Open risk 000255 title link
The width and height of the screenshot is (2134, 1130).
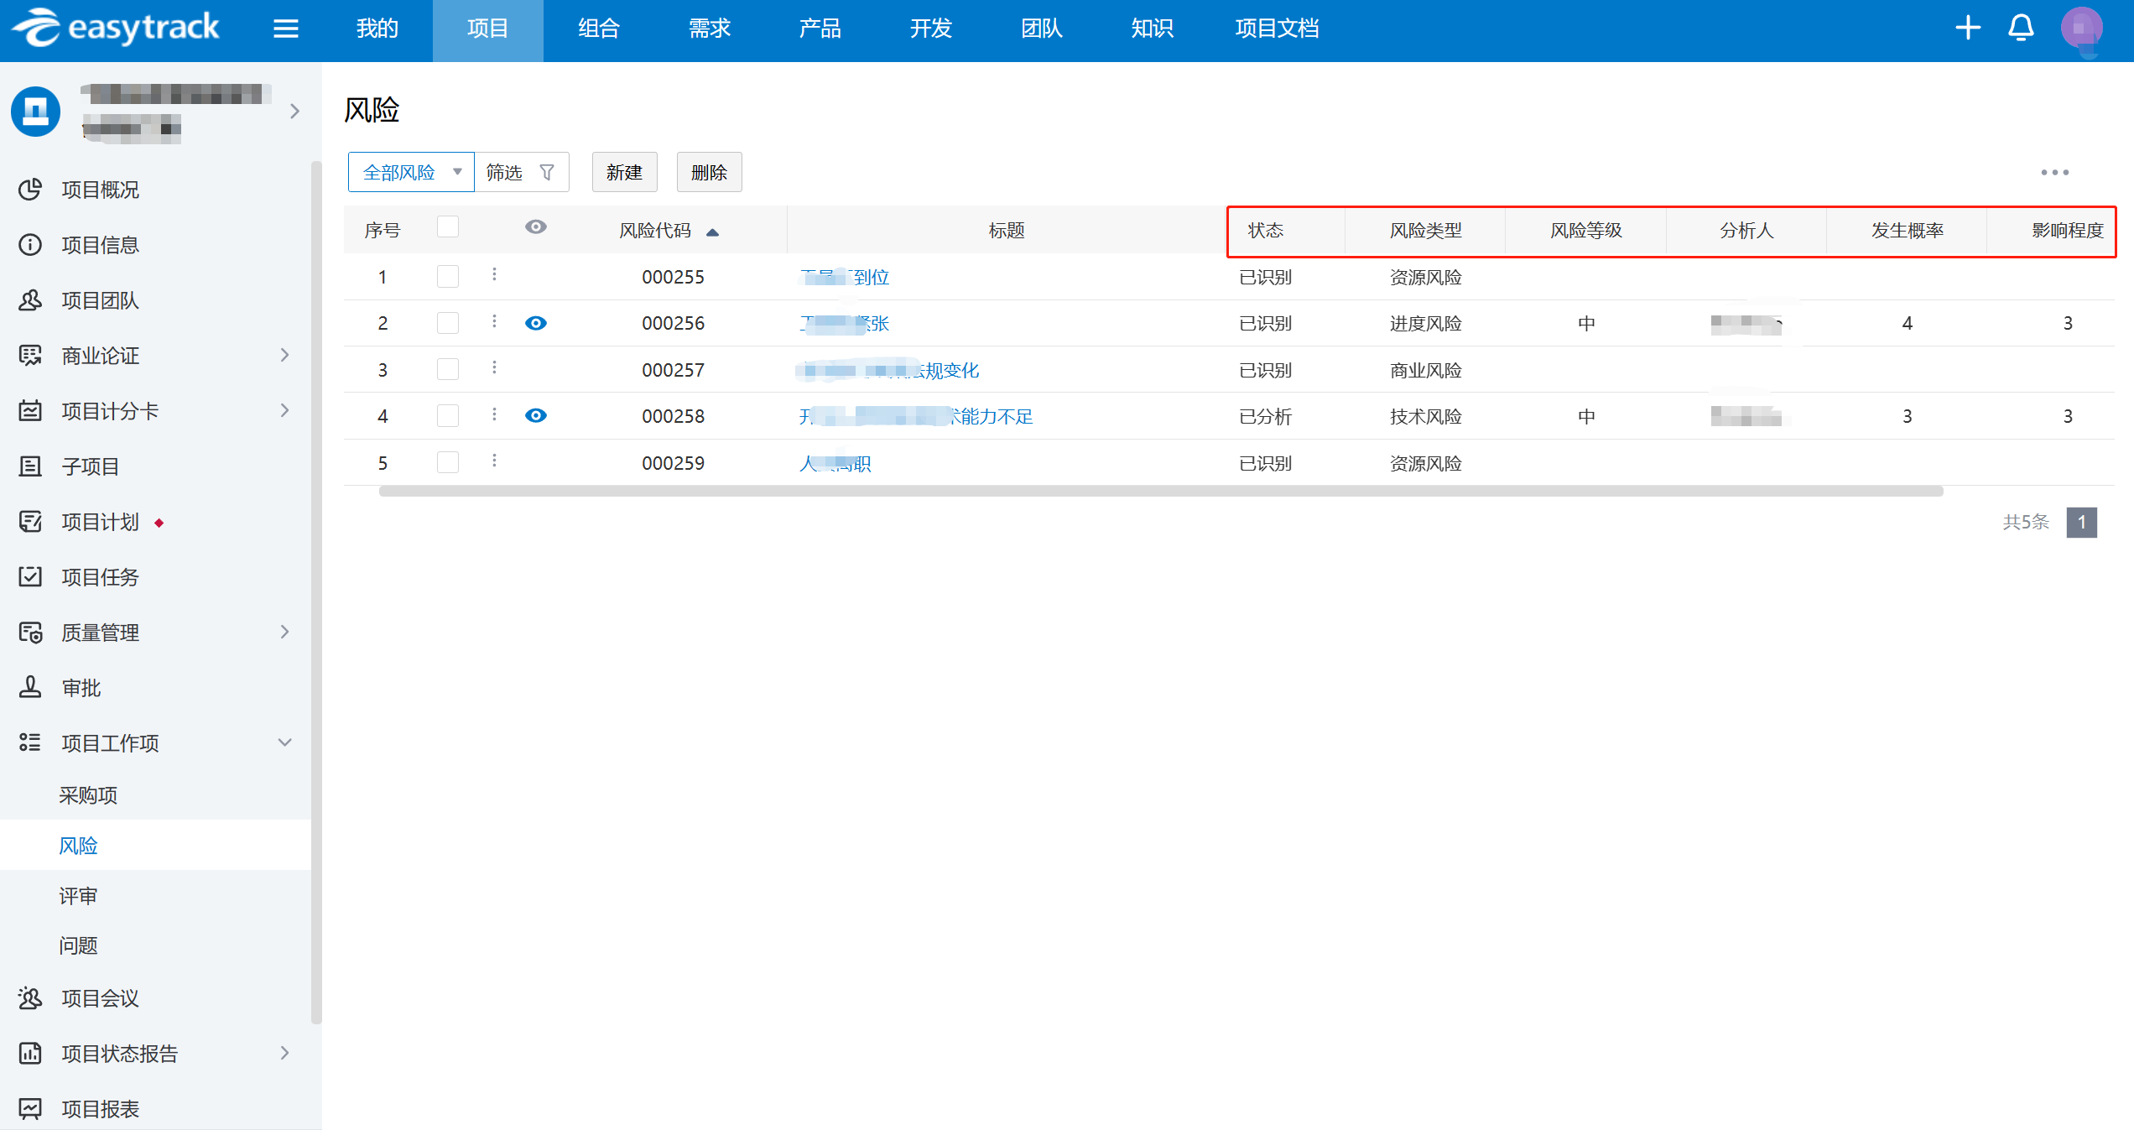click(844, 278)
